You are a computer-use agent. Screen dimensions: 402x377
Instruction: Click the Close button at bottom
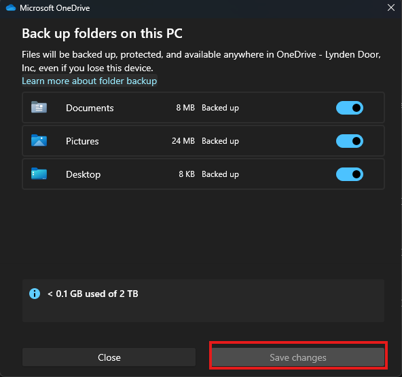click(x=109, y=357)
